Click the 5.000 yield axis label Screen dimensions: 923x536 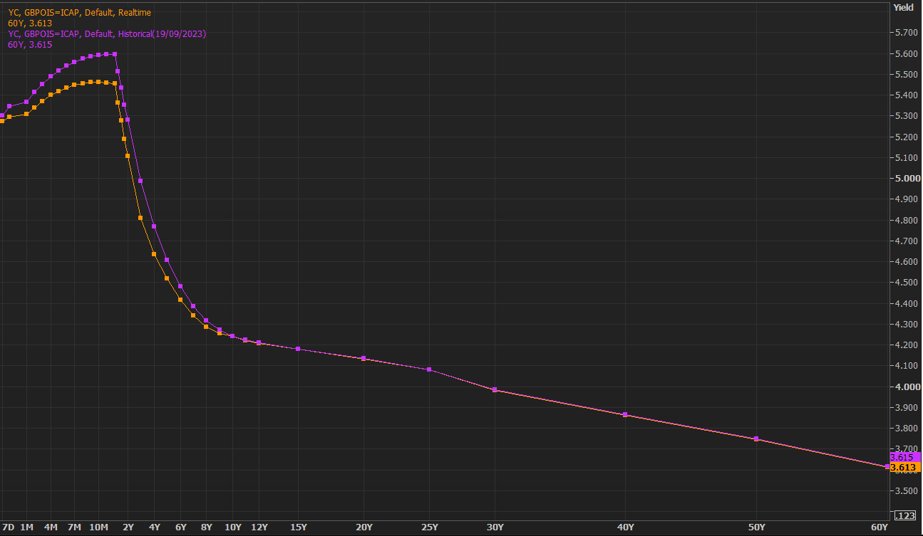(x=906, y=179)
